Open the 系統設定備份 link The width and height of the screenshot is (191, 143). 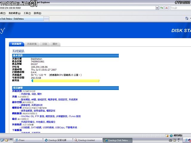tap(28, 122)
